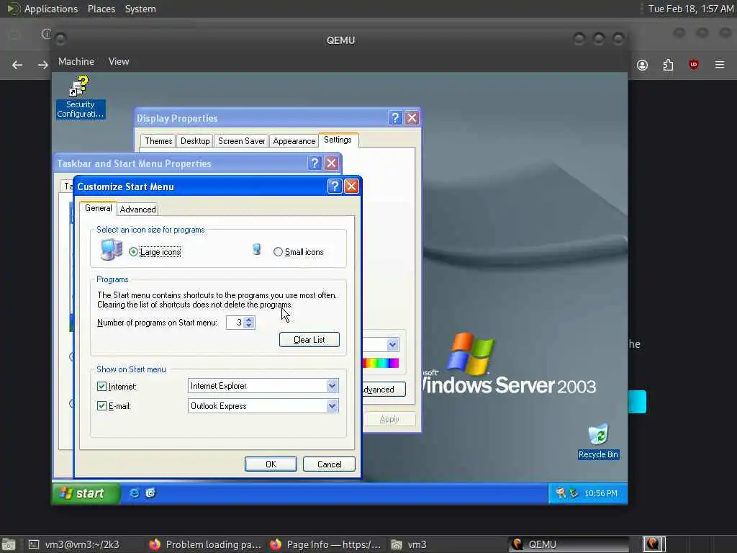Decrease number of programs spinner down
Viewport: 737px width, 553px height.
pos(249,325)
